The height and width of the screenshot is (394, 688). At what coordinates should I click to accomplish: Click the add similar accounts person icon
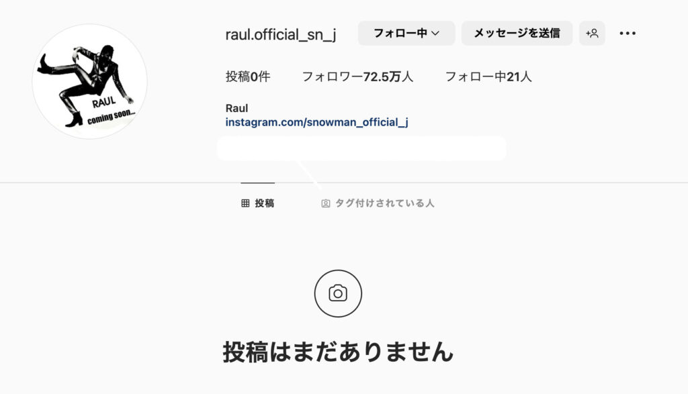tap(592, 33)
